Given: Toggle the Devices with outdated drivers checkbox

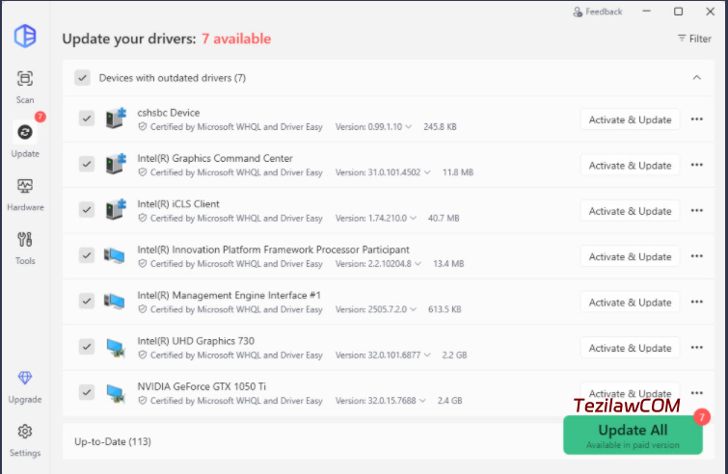Looking at the screenshot, I should [x=82, y=77].
